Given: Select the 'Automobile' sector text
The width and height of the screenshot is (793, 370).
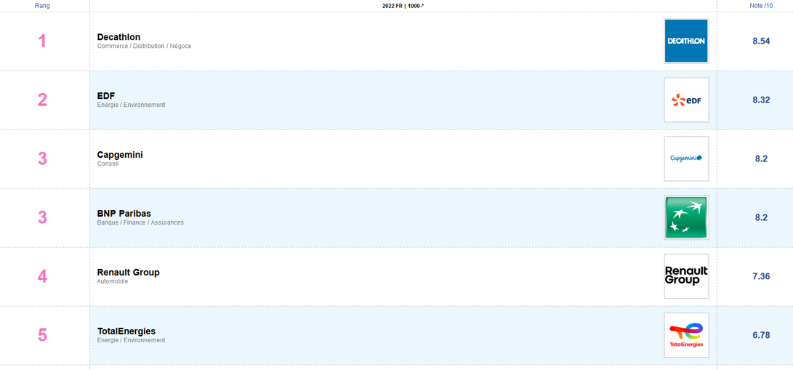Looking at the screenshot, I should (x=112, y=281).
